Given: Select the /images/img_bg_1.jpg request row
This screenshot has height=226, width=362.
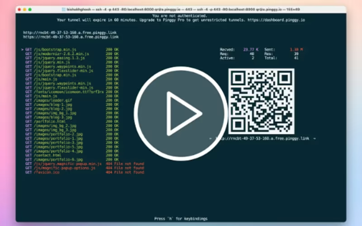Looking at the screenshot, I should point(72,113).
